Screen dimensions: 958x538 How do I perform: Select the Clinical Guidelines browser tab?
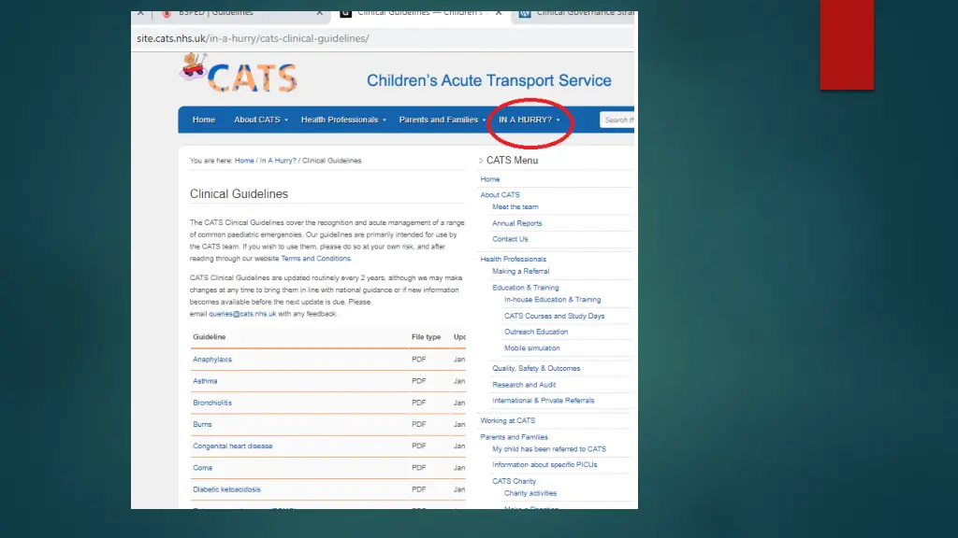coord(420,13)
